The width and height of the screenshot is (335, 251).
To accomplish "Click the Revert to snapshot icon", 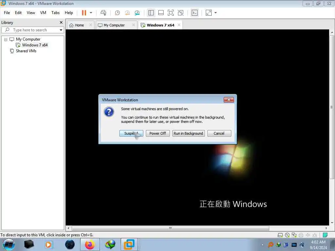I will (x=127, y=13).
